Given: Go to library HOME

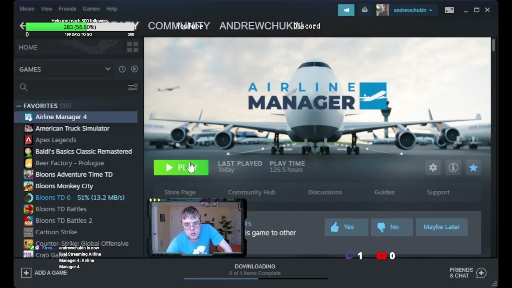Looking at the screenshot, I should [28, 47].
